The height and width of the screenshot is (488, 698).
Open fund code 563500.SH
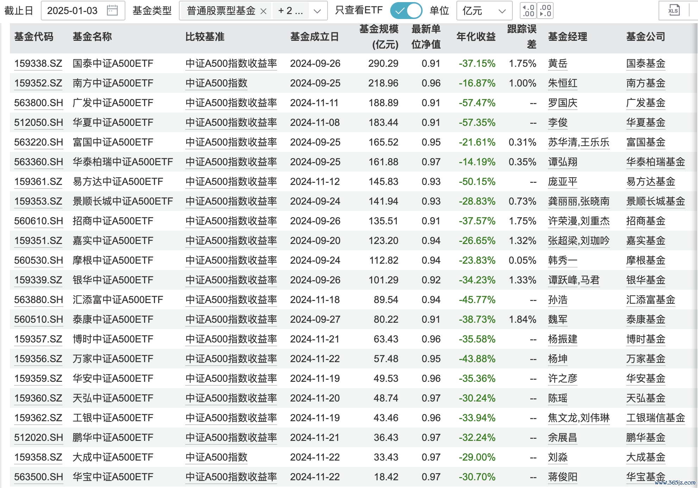(x=38, y=477)
